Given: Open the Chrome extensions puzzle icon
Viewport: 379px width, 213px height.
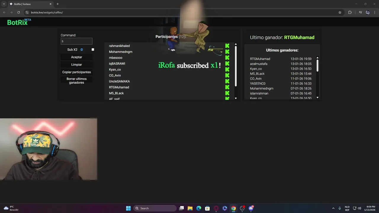Looking at the screenshot, I should tap(350, 12).
